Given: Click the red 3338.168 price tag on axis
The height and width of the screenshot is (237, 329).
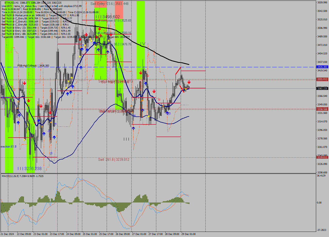Looking at the screenshot, I should [x=322, y=109].
